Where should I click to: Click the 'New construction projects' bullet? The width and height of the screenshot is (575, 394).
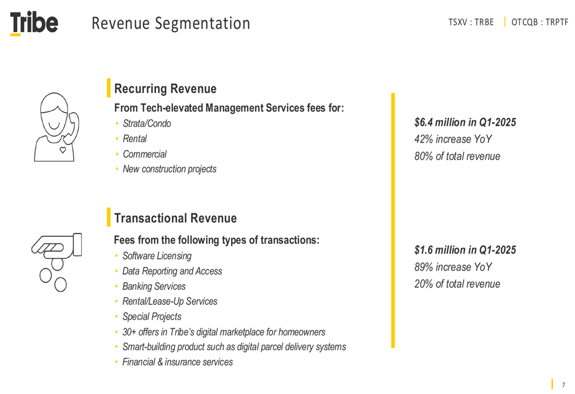(x=170, y=169)
